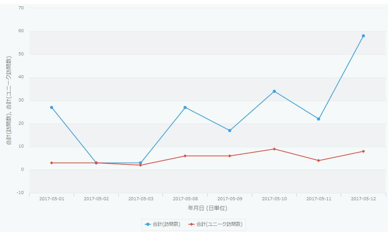Select the blue data point at 2017-05-09
Image resolution: width=388 pixels, height=232 pixels.
pos(230,131)
